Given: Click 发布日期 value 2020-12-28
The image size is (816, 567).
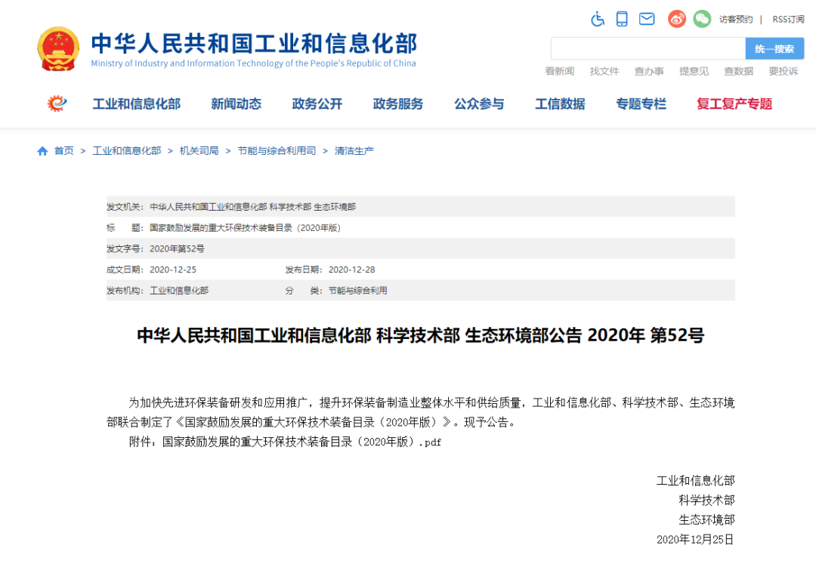Looking at the screenshot, I should tap(352, 270).
